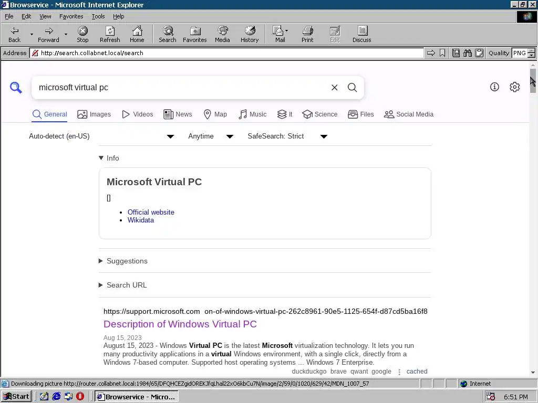Open the Edit menu

[x=26, y=16]
